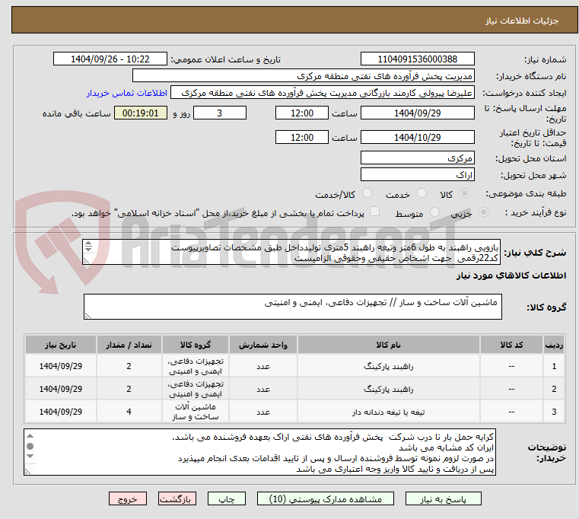Click the شرح کلی نیاز text area
The image size is (579, 519).
click(x=291, y=253)
